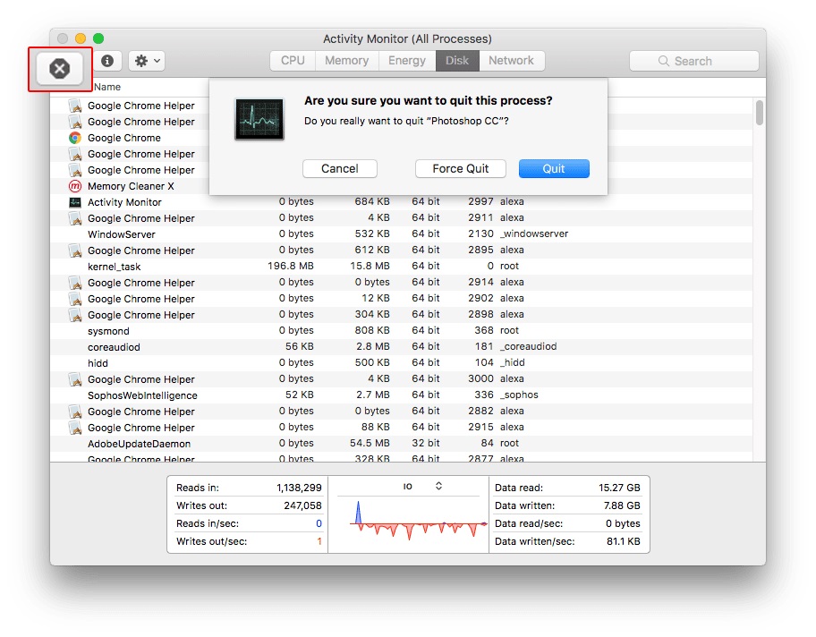Click the process list vertical scrollbar
This screenshot has width=816, height=637.
coord(760,113)
